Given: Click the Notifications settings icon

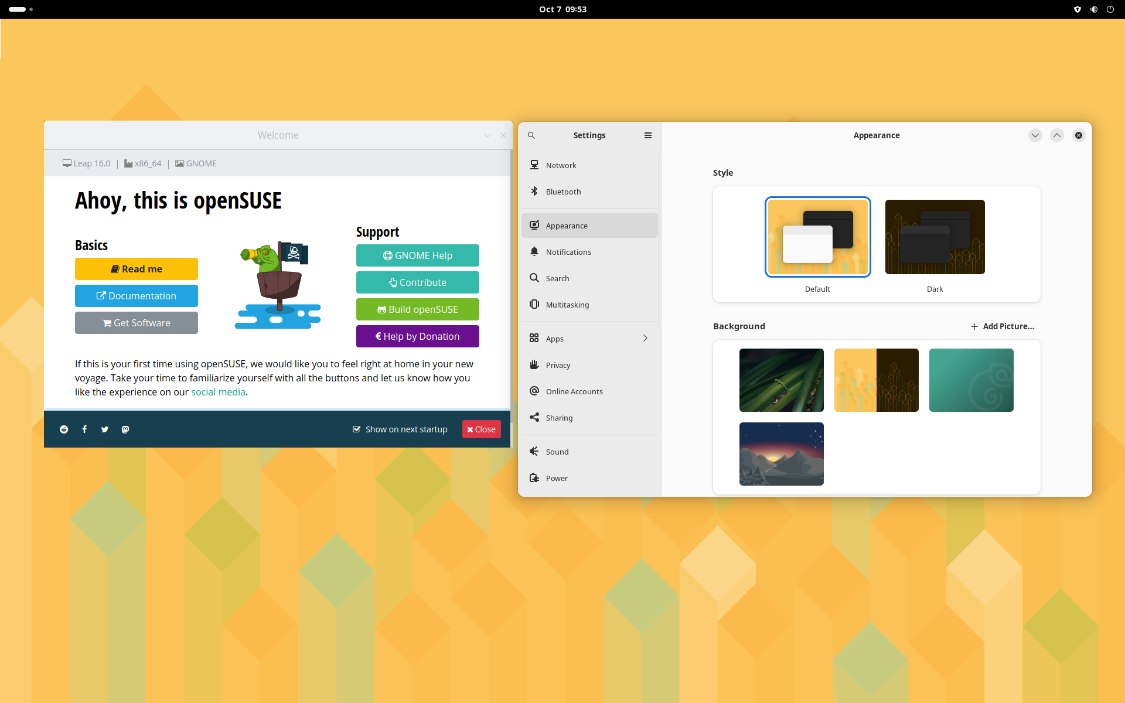Looking at the screenshot, I should click(x=534, y=251).
